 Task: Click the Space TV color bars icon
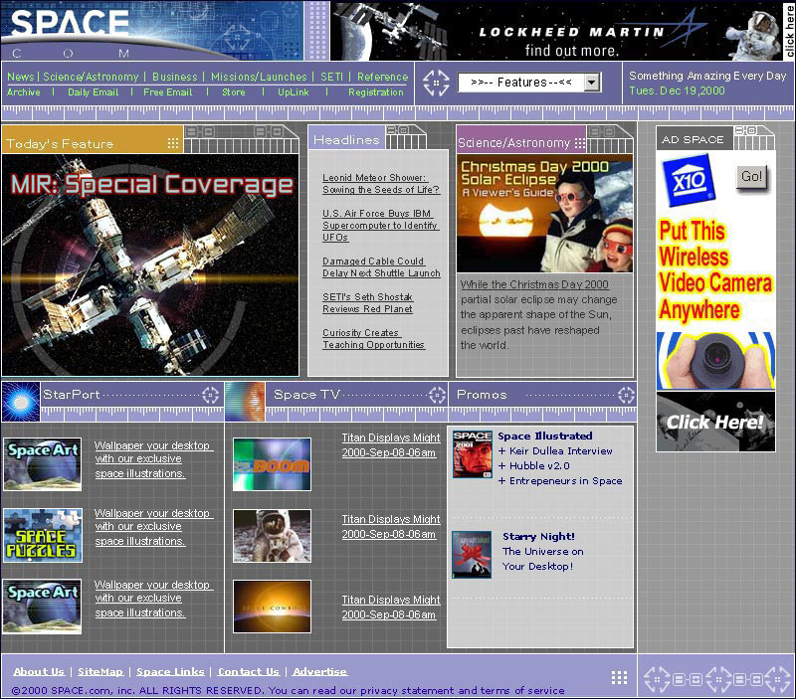coord(245,402)
